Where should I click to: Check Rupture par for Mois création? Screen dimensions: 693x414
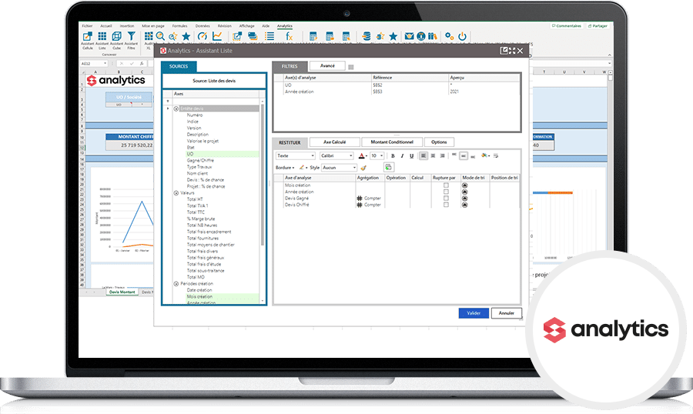coord(446,185)
